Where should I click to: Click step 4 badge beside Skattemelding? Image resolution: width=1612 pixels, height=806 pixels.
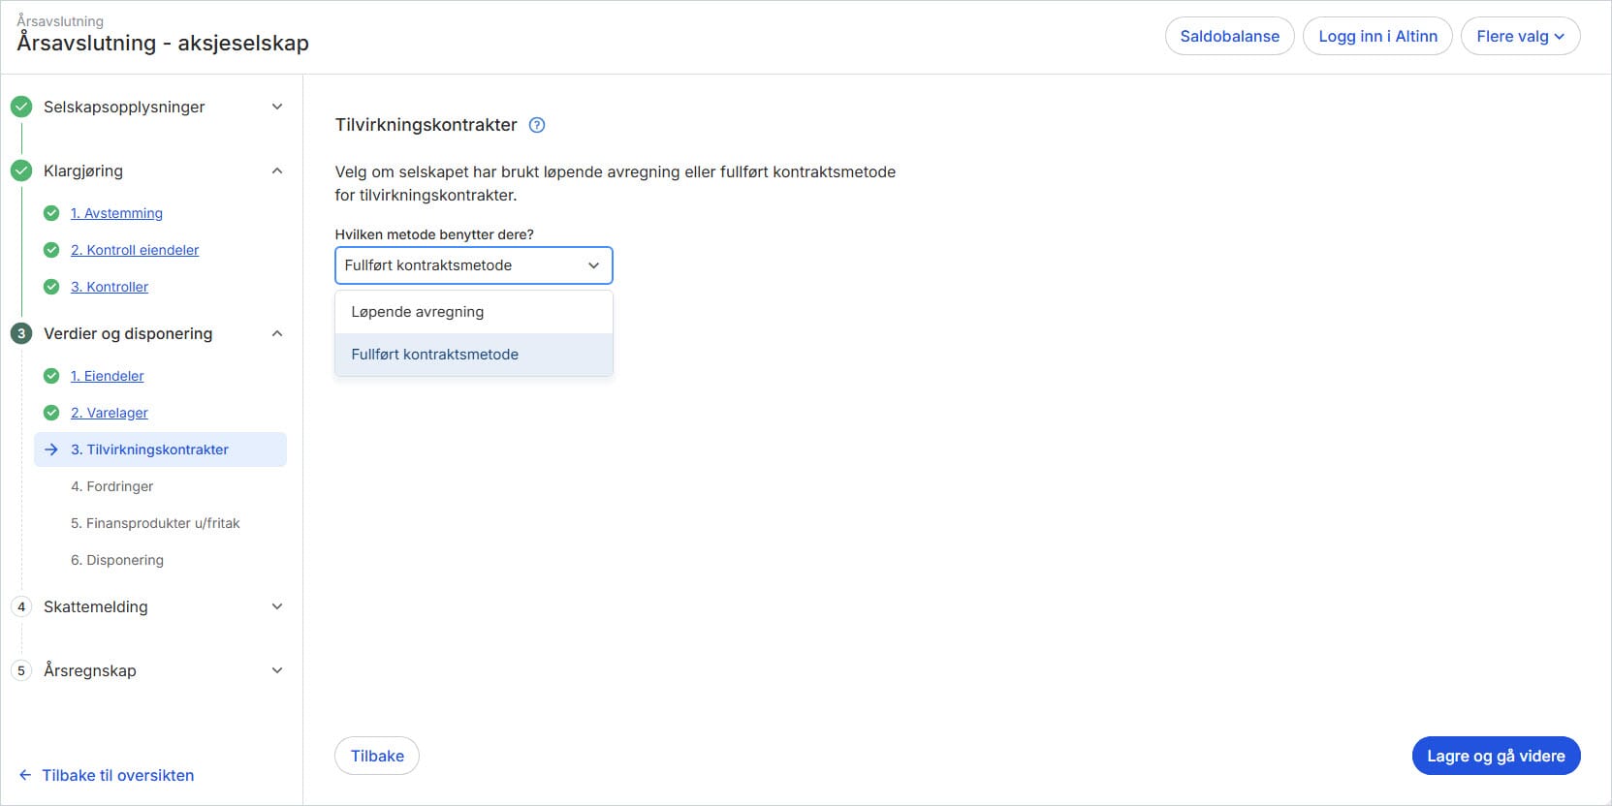point(21,606)
